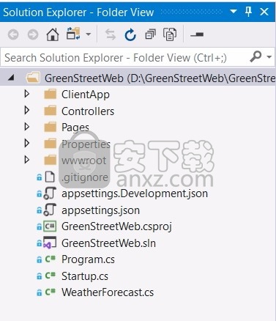Click the GreenStreetWeb.csproj C# project icon
This screenshot has width=276, height=321.
[50, 226]
